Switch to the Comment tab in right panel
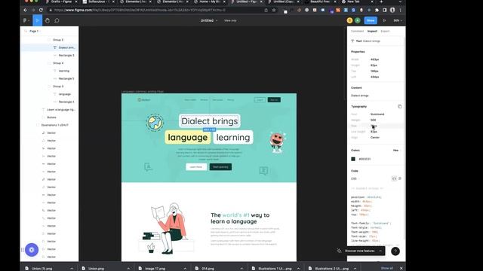The image size is (483, 271). click(357, 32)
